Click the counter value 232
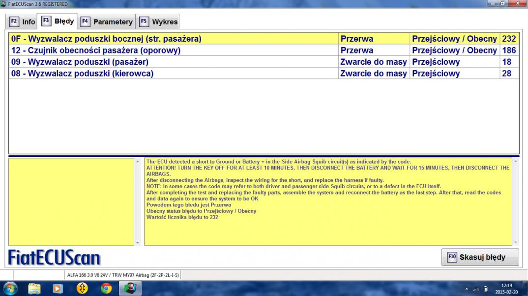The image size is (528, 296). click(x=509, y=39)
